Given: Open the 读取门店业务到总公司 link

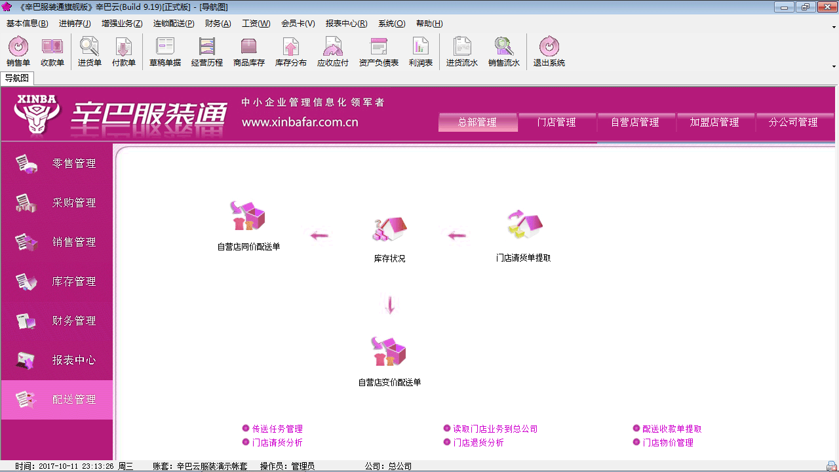Looking at the screenshot, I should coord(496,429).
